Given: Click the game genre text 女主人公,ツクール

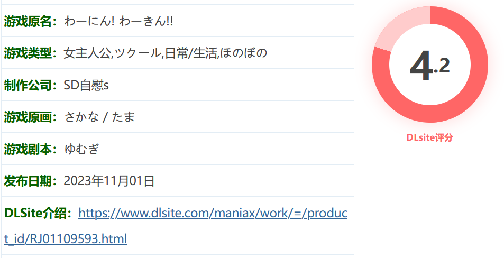Looking at the screenshot, I should click(112, 53).
